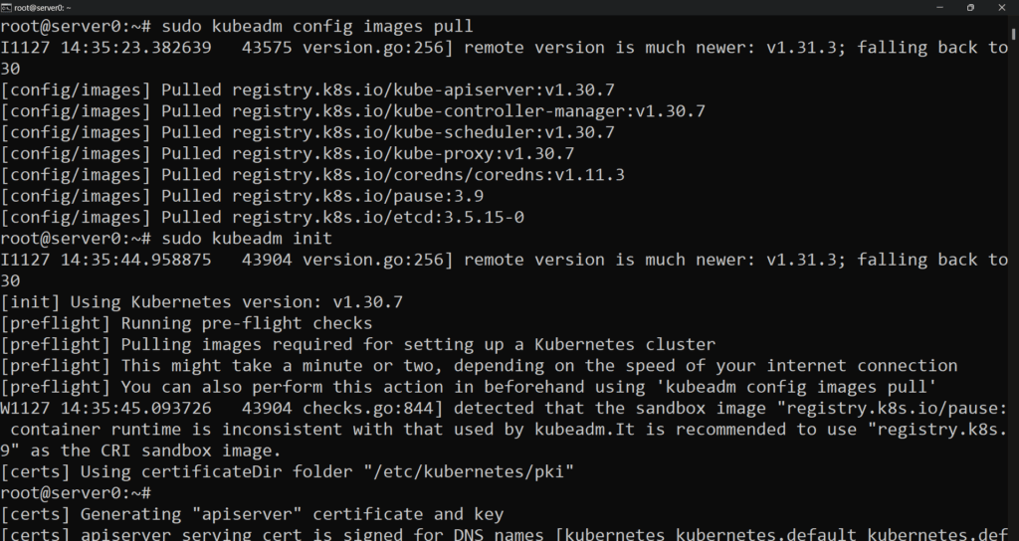
Task: Click the kube-scheduler:v1.30.7 image line
Action: point(308,132)
